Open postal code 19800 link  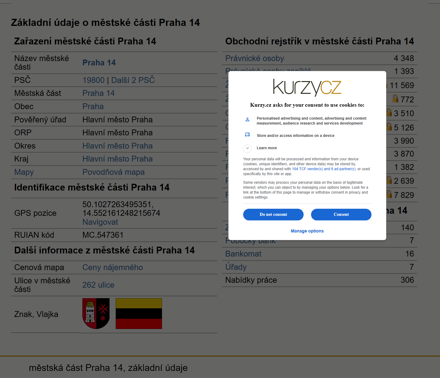coord(93,80)
